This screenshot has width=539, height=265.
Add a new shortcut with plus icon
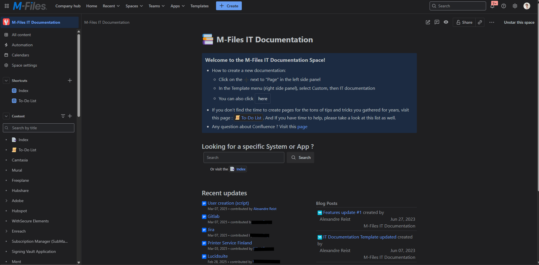click(x=70, y=80)
